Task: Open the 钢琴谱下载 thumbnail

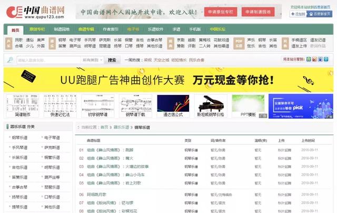Action: click(135, 106)
